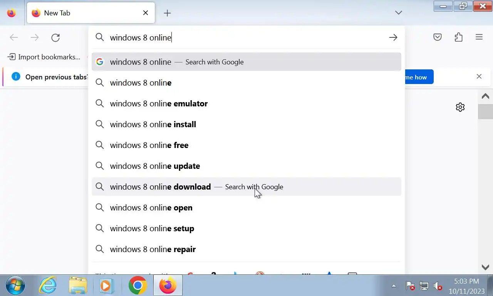Open Windows Media Player from taskbar
Viewport: 493px width, 296px height.
(106, 286)
